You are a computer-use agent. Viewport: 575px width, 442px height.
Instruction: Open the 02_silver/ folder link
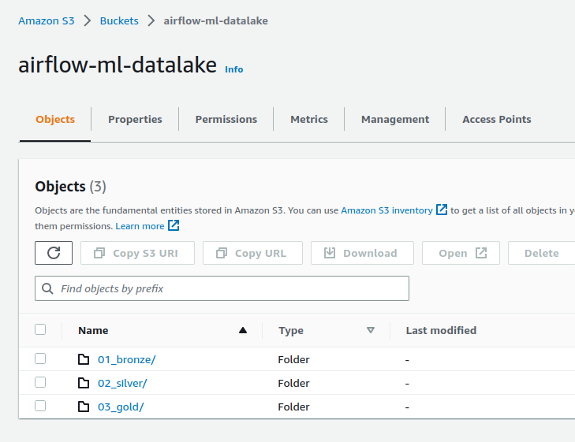coord(122,383)
